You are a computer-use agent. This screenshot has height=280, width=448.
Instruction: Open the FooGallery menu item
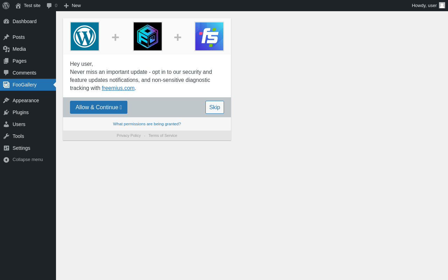tap(24, 85)
